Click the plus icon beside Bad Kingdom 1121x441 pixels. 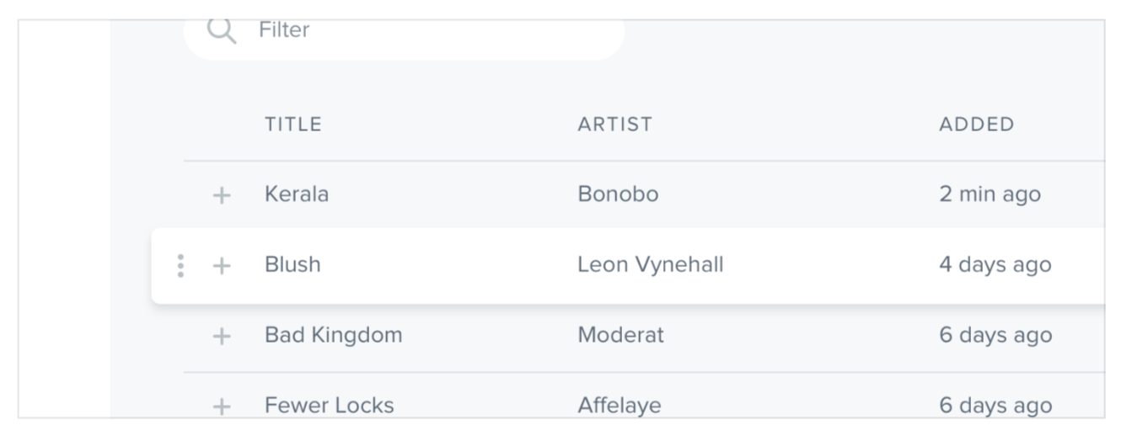tap(221, 337)
